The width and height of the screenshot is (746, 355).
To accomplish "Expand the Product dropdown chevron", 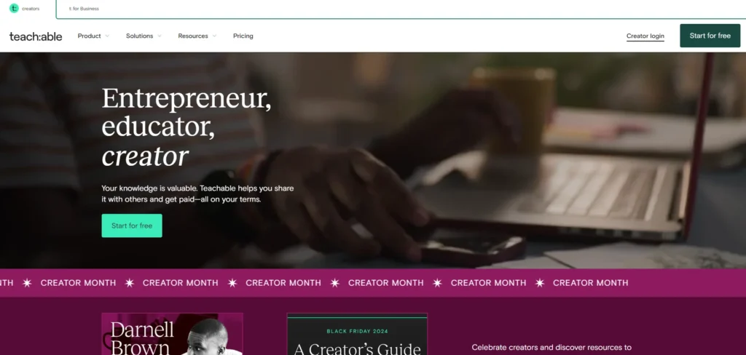I will click(107, 36).
